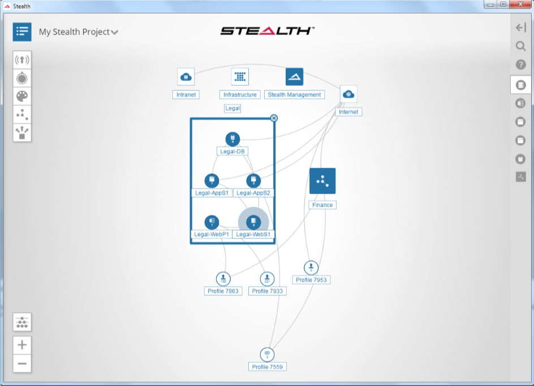534x386 pixels.
Task: Click the Profile 7559 label
Action: tap(267, 367)
